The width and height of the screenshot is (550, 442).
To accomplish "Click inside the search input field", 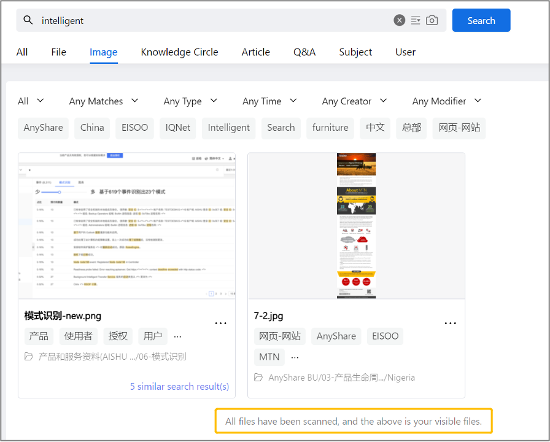I will pos(209,20).
